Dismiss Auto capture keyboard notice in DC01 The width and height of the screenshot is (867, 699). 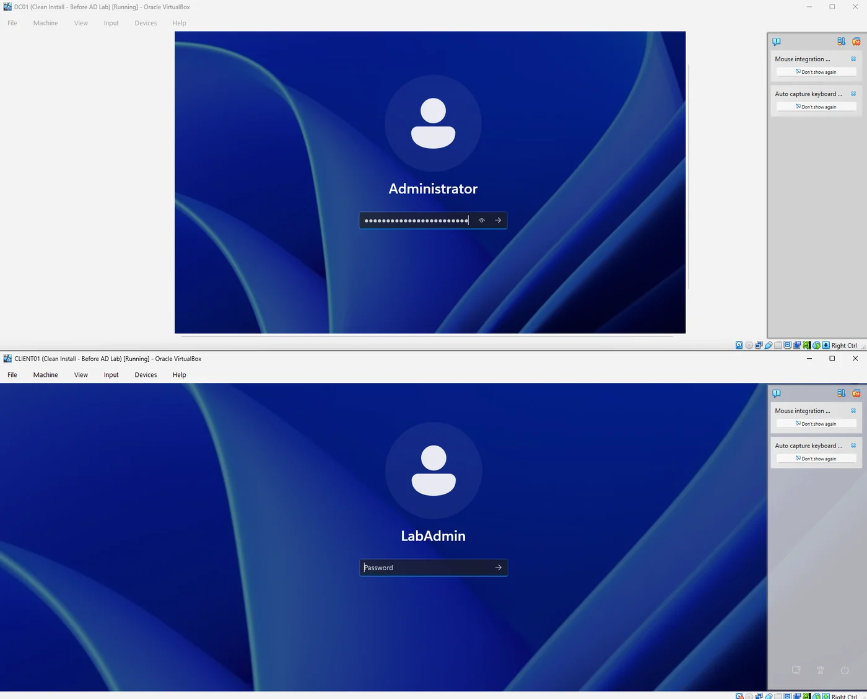pos(853,94)
